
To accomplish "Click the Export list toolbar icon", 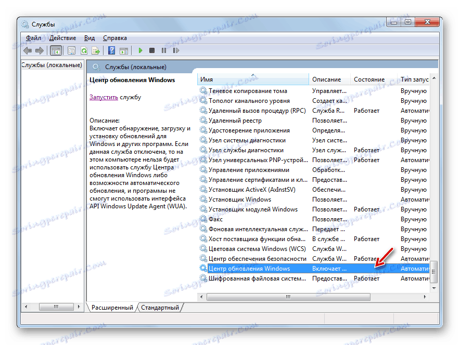I will 96,51.
